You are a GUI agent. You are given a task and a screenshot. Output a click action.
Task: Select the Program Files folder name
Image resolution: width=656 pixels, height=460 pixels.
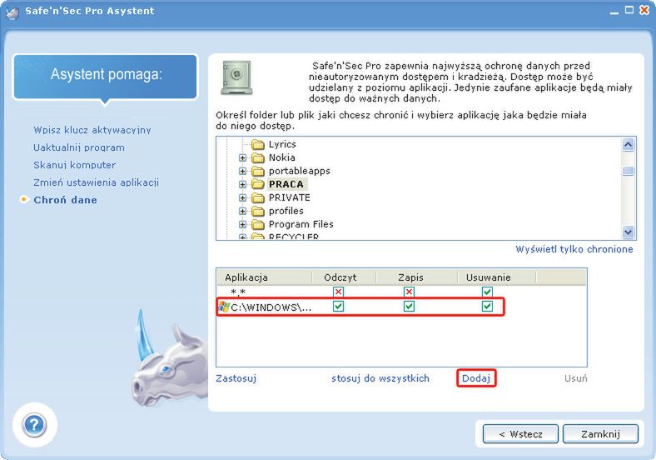coord(301,224)
